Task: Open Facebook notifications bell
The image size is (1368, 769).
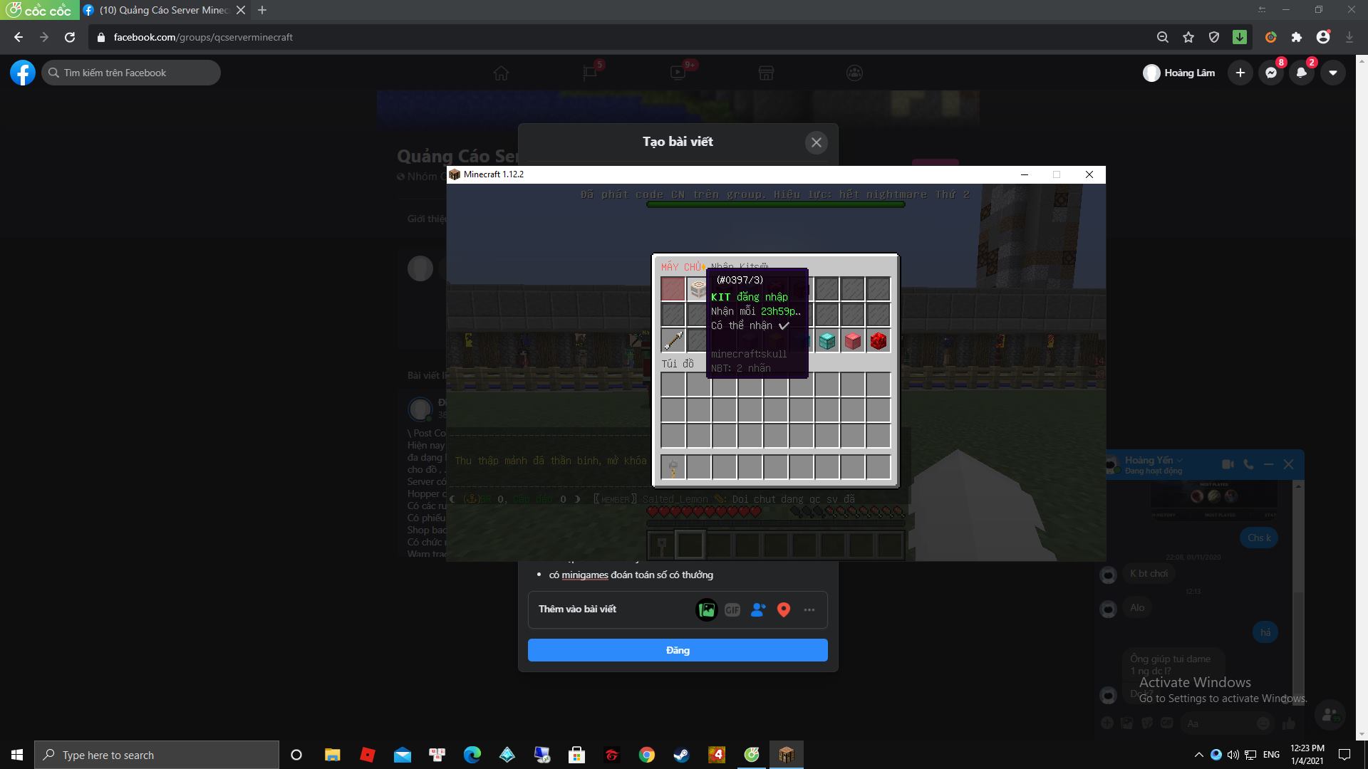Action: pyautogui.click(x=1301, y=73)
